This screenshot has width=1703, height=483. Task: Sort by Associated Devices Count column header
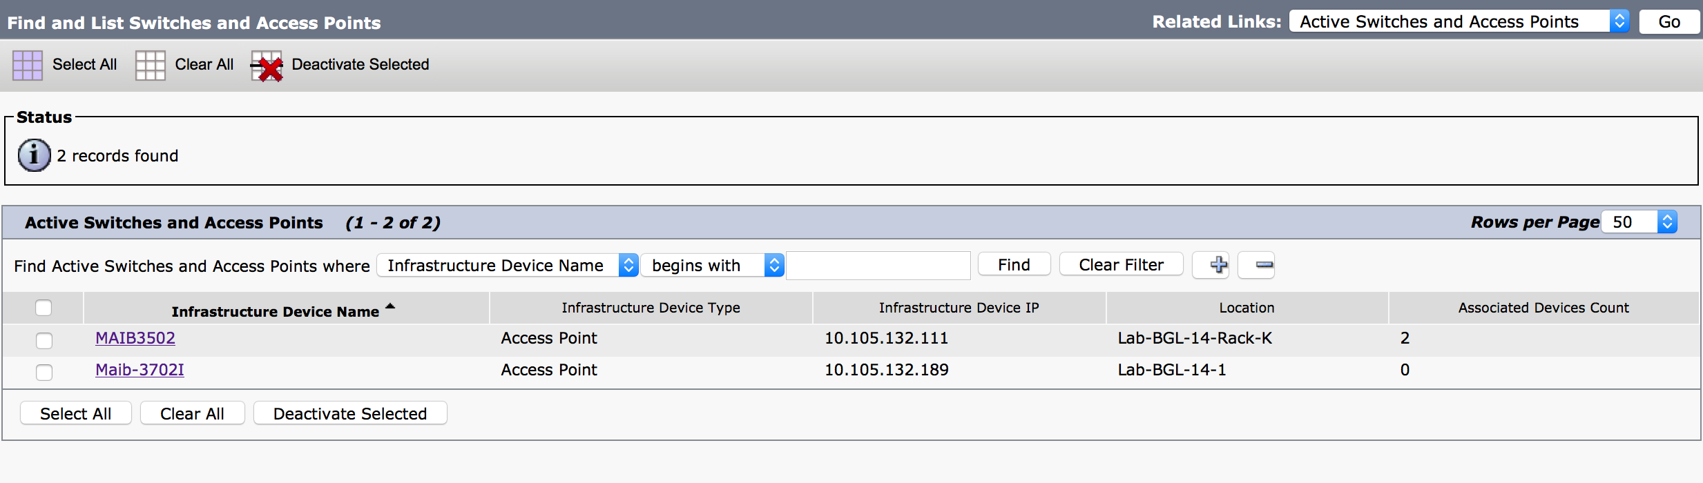1543,308
